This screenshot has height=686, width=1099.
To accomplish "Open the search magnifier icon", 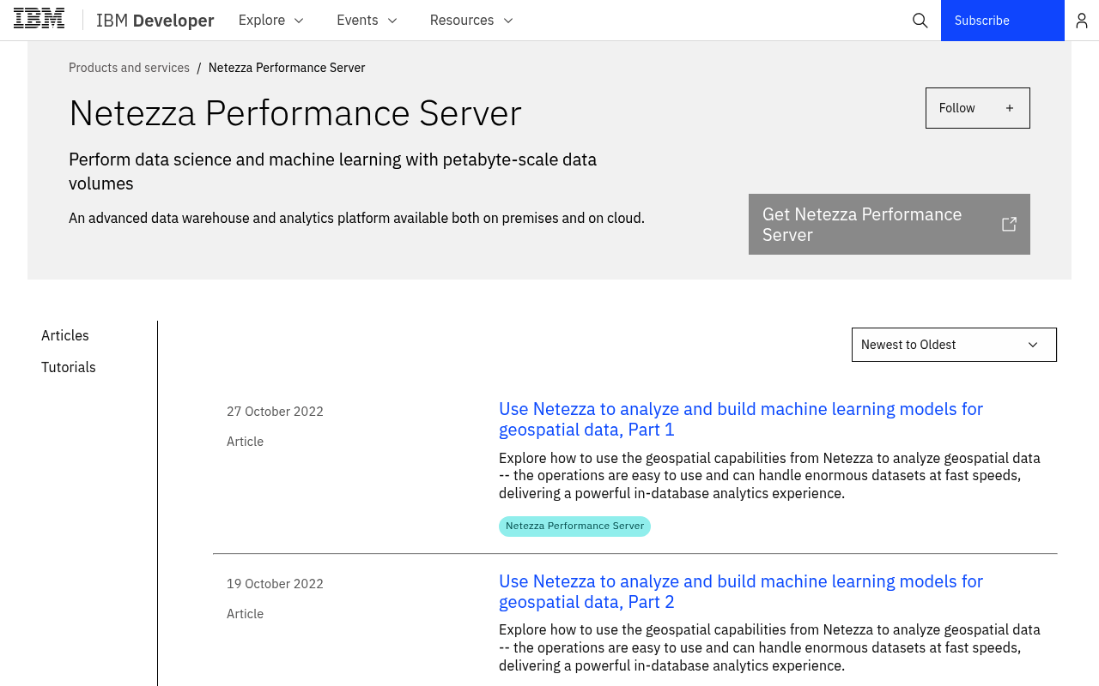I will click(920, 21).
